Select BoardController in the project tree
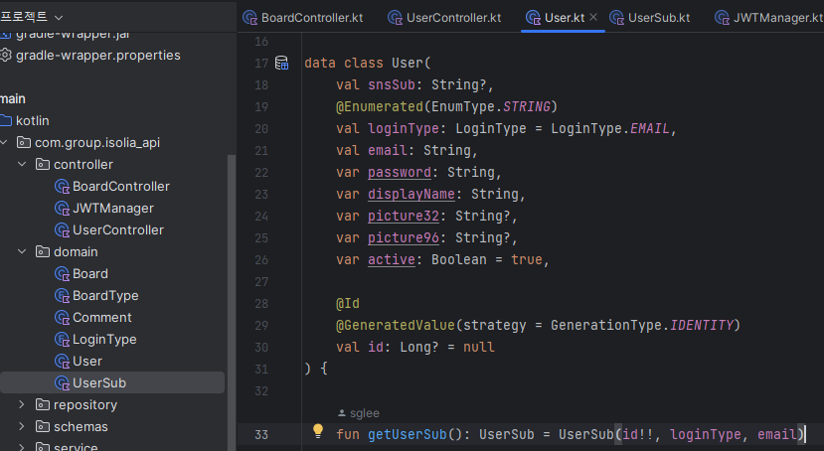 click(121, 187)
